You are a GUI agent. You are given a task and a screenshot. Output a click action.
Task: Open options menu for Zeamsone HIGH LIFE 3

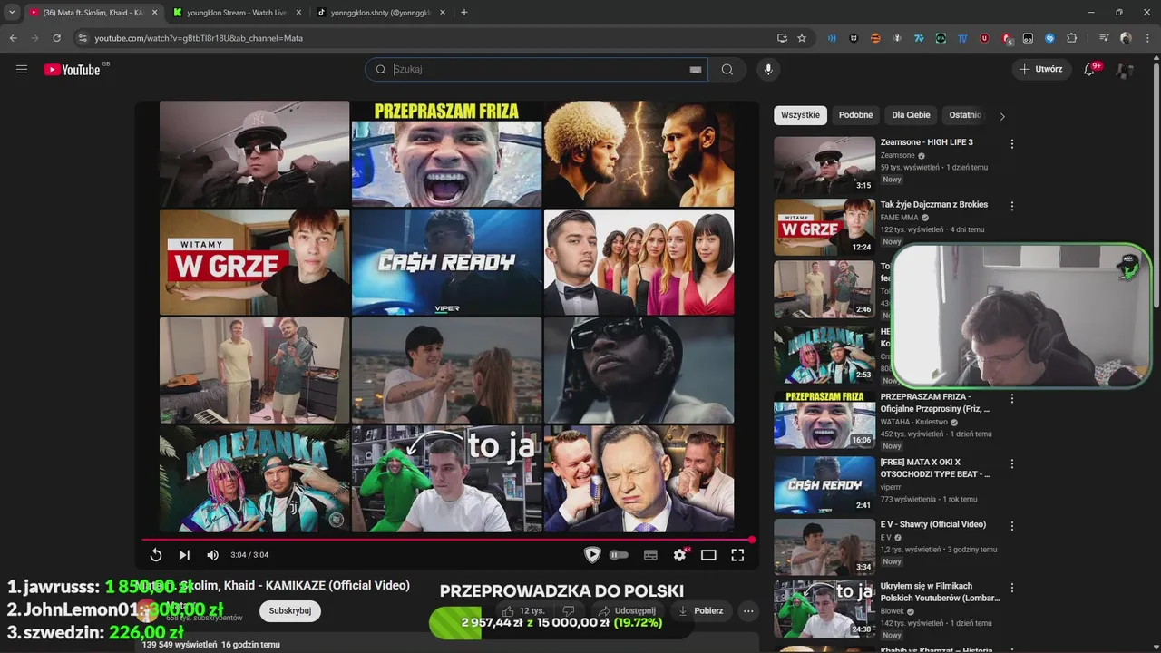1012,144
